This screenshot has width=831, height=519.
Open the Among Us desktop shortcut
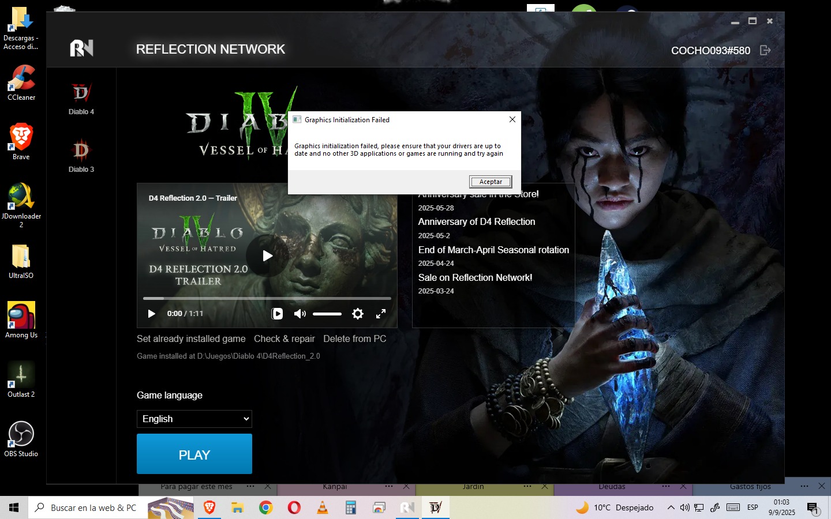[x=21, y=320]
